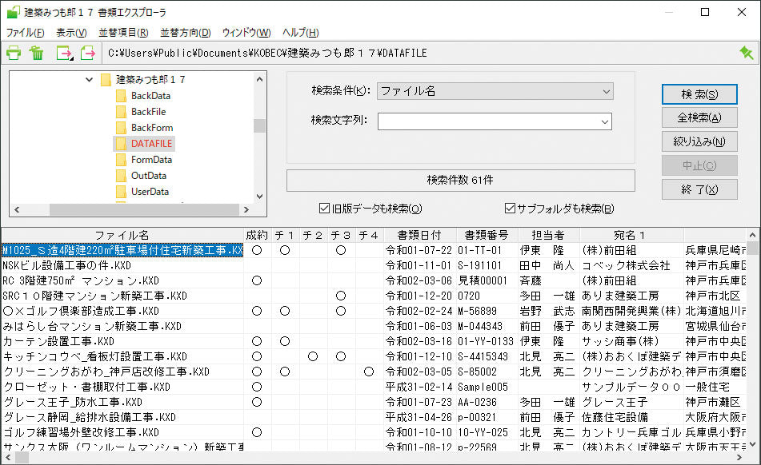The height and width of the screenshot is (465, 761).
Task: Toggle 旧版データも検索 checkbox
Action: pos(324,209)
